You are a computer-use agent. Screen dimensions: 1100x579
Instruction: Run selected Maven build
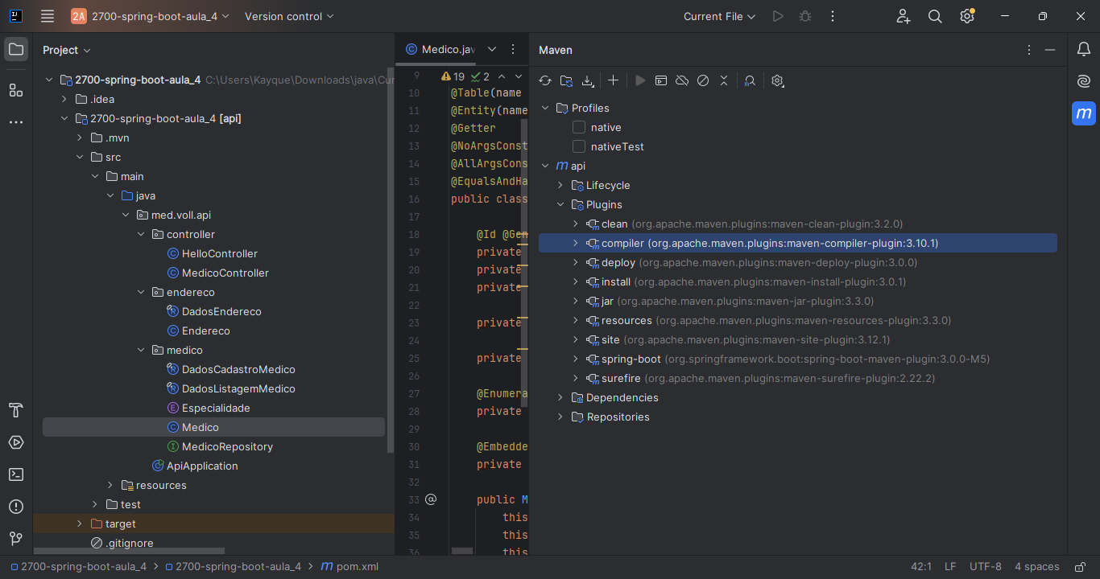pyautogui.click(x=640, y=80)
